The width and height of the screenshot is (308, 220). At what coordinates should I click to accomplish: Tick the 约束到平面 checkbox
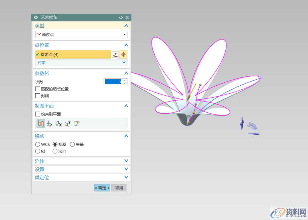click(x=38, y=114)
